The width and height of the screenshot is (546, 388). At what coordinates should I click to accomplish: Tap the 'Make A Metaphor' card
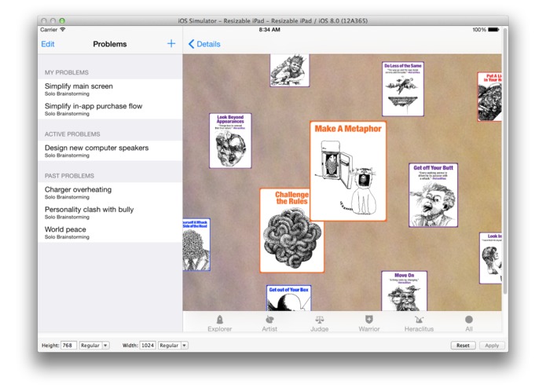[x=348, y=171]
